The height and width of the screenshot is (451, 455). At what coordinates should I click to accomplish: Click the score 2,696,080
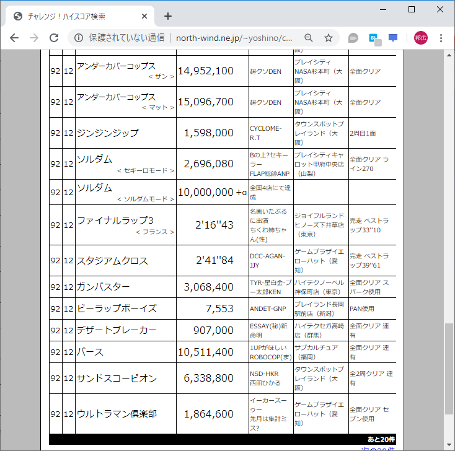click(x=209, y=164)
